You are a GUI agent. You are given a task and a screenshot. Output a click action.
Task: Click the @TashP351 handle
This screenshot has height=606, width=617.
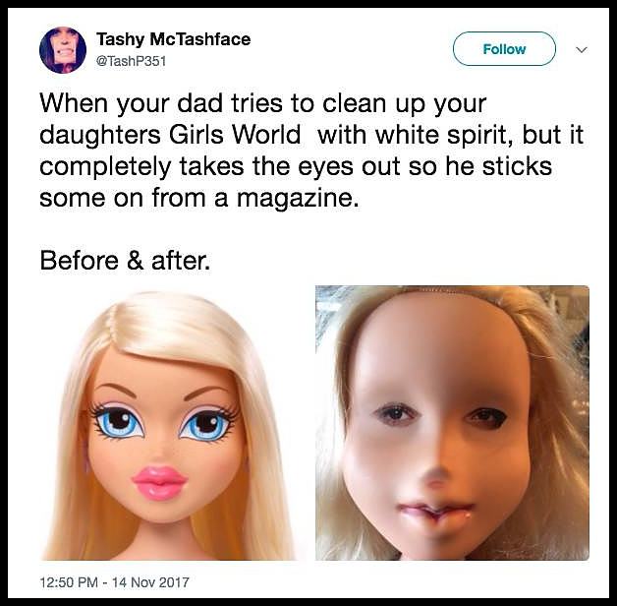pos(132,61)
